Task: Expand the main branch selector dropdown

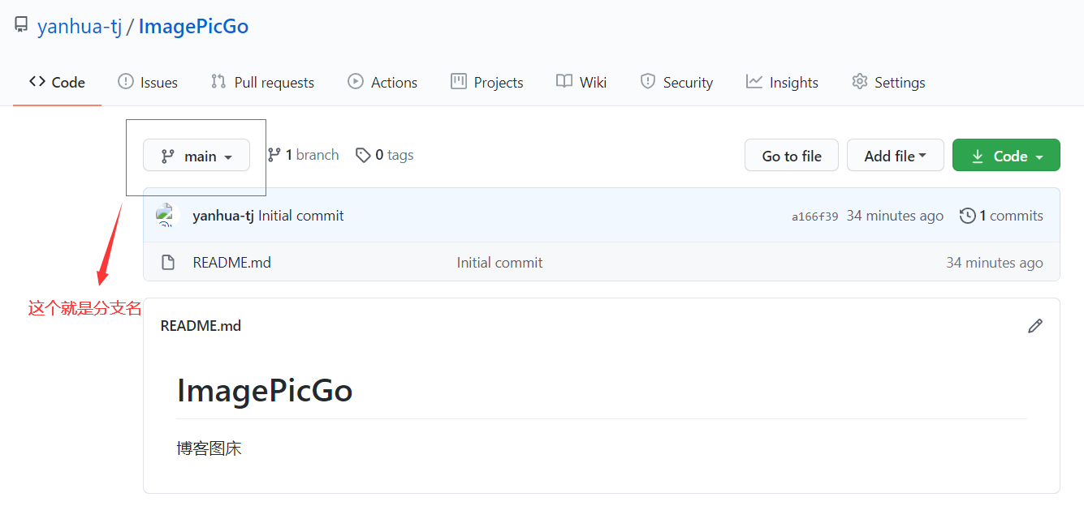Action: coord(197,156)
